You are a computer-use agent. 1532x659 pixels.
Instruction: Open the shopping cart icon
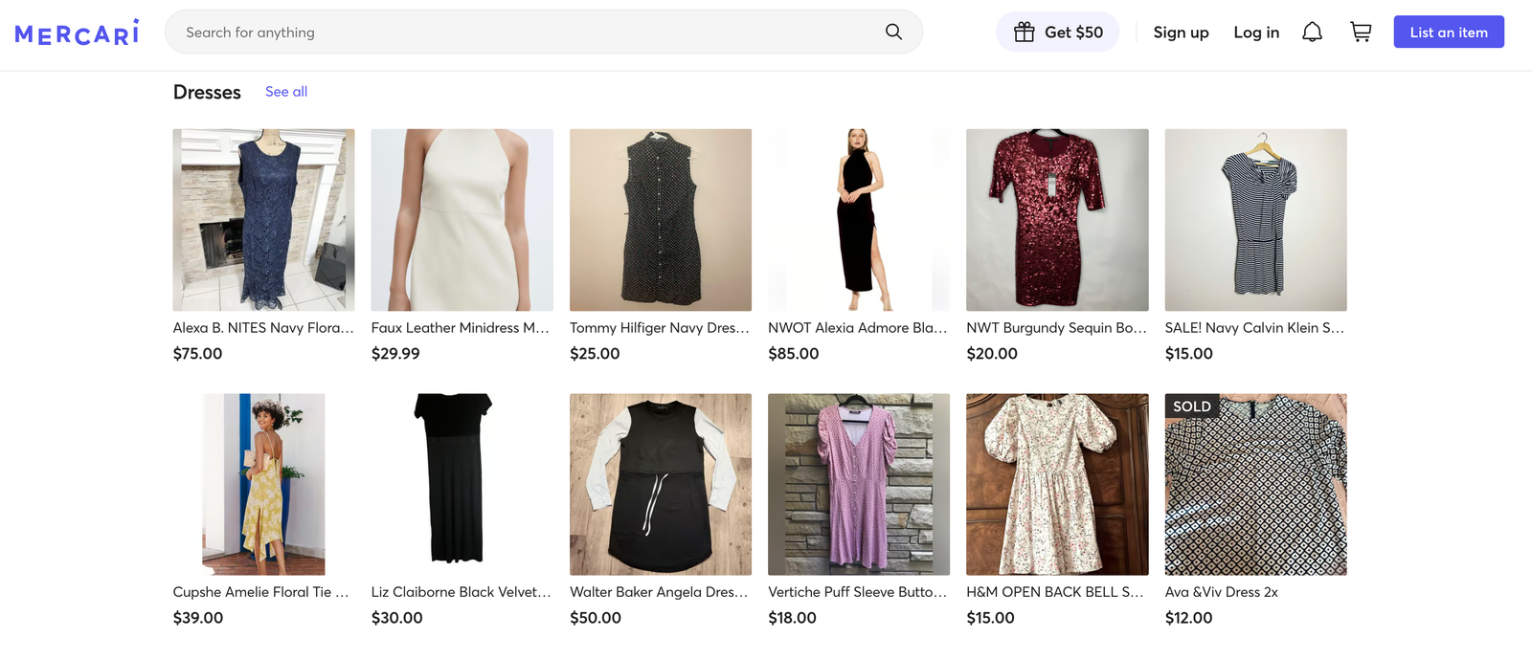1361,31
